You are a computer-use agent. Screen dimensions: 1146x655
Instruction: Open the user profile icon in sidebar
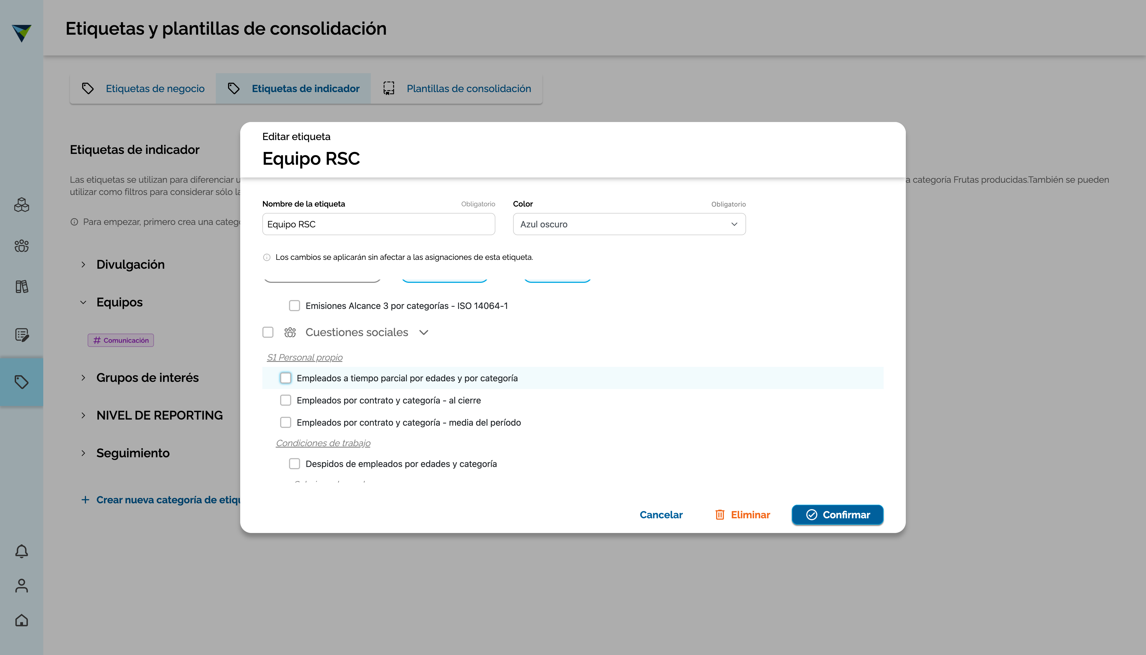[22, 586]
